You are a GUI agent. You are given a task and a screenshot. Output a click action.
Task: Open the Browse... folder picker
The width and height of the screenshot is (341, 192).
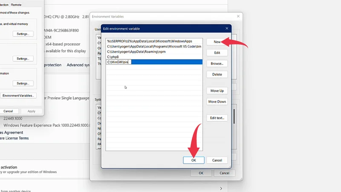pos(217,63)
